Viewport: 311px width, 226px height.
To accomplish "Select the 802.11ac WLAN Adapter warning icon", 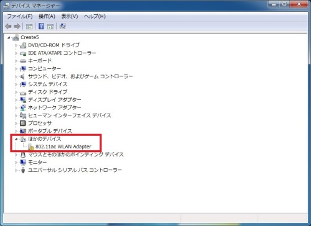I will pos(31,147).
